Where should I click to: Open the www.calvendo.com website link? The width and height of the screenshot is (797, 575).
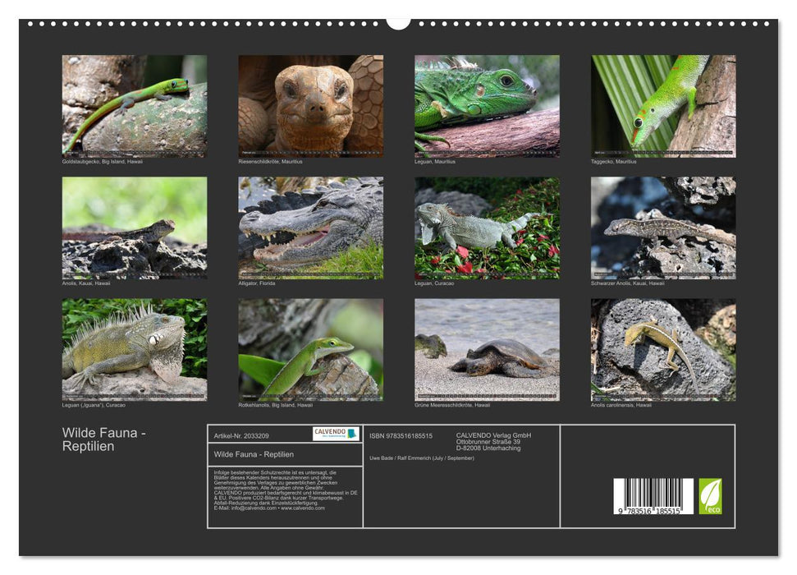(302, 508)
